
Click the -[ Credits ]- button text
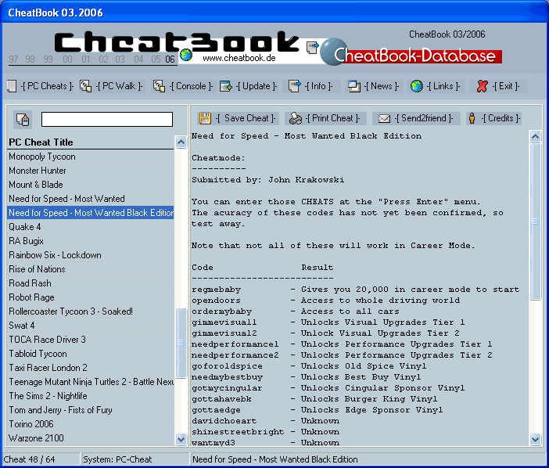(x=501, y=118)
